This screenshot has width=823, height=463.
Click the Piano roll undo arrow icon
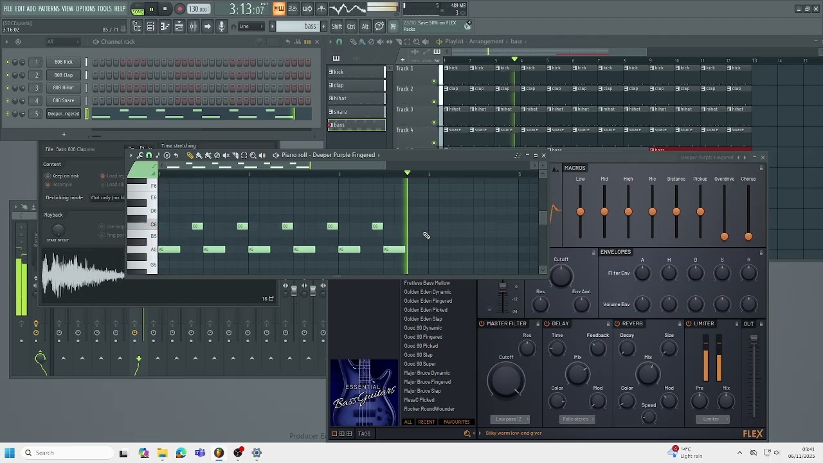coord(176,155)
